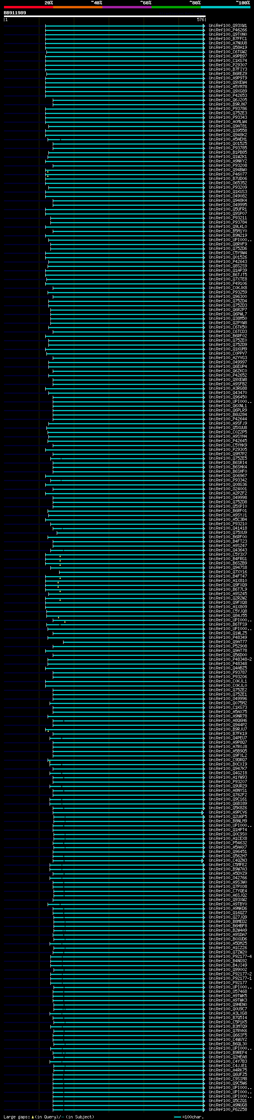The height and width of the screenshot is (1120, 254).
Task: Click the white query sequence bar
Action: [x=105, y=17]
